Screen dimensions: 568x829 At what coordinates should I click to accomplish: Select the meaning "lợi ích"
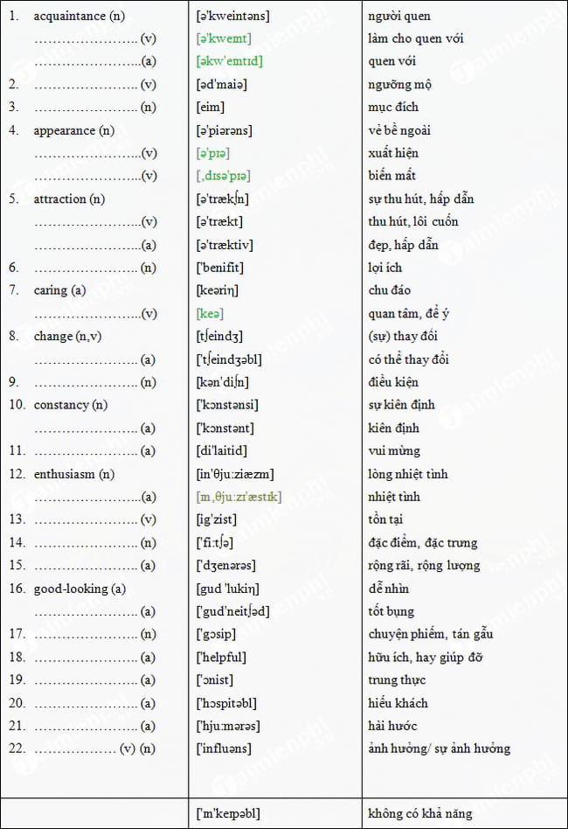click(385, 268)
